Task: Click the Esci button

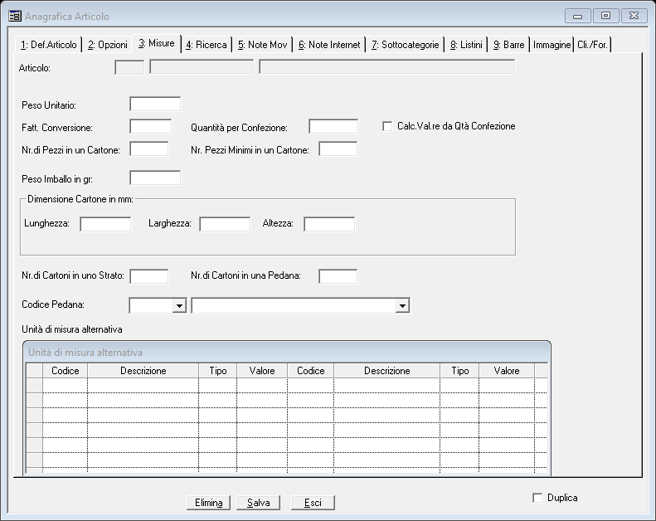Action: pyautogui.click(x=313, y=503)
